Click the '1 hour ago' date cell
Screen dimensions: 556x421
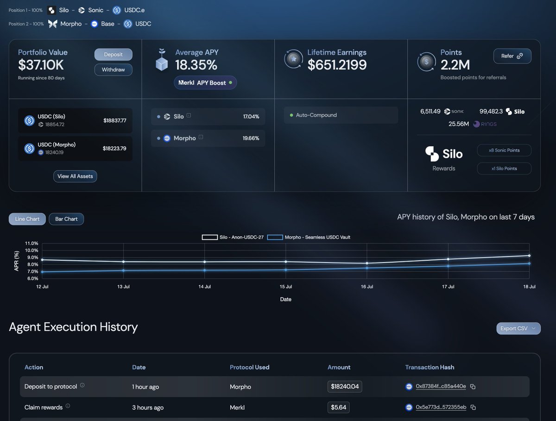[145, 387]
